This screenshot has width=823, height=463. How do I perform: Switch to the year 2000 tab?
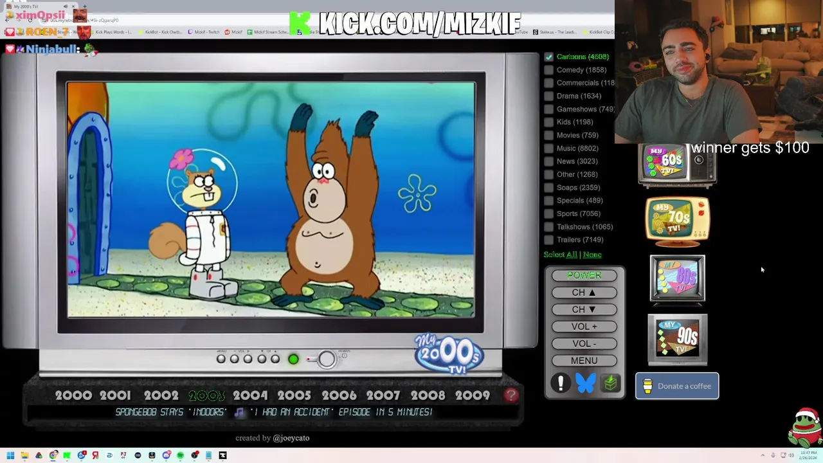tap(73, 395)
